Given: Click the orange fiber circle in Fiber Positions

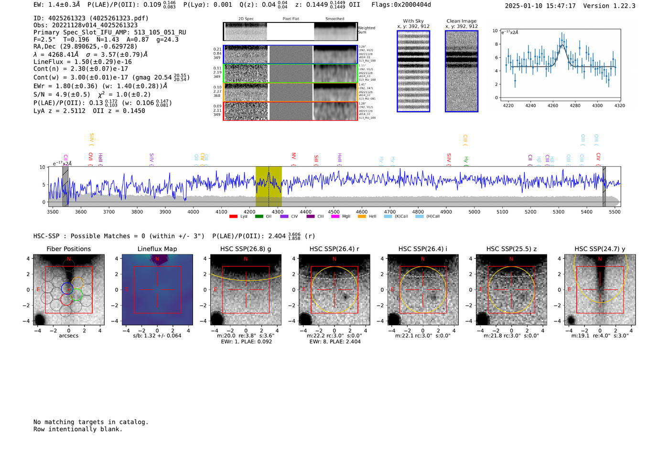Looking at the screenshot, I should 77,283.
